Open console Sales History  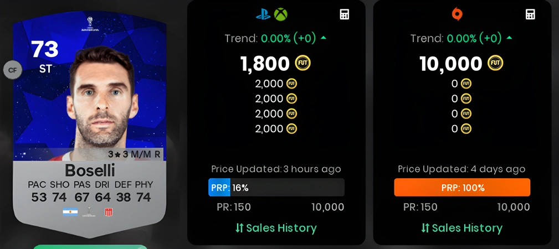(x=276, y=228)
